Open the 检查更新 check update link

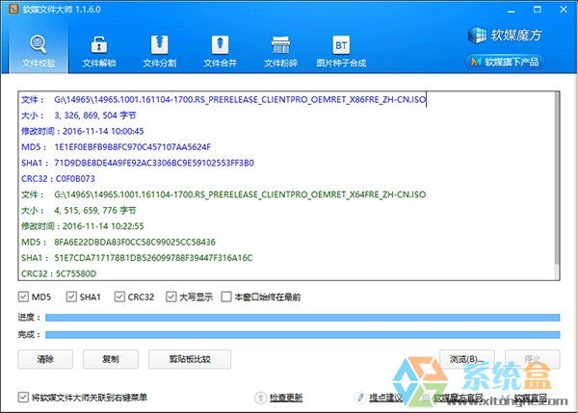pyautogui.click(x=286, y=398)
